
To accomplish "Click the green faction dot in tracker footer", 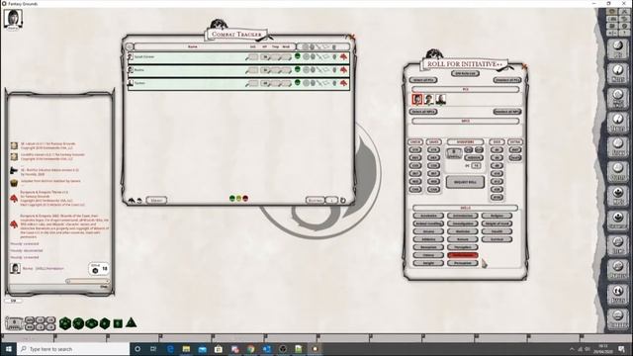I will click(x=231, y=198).
